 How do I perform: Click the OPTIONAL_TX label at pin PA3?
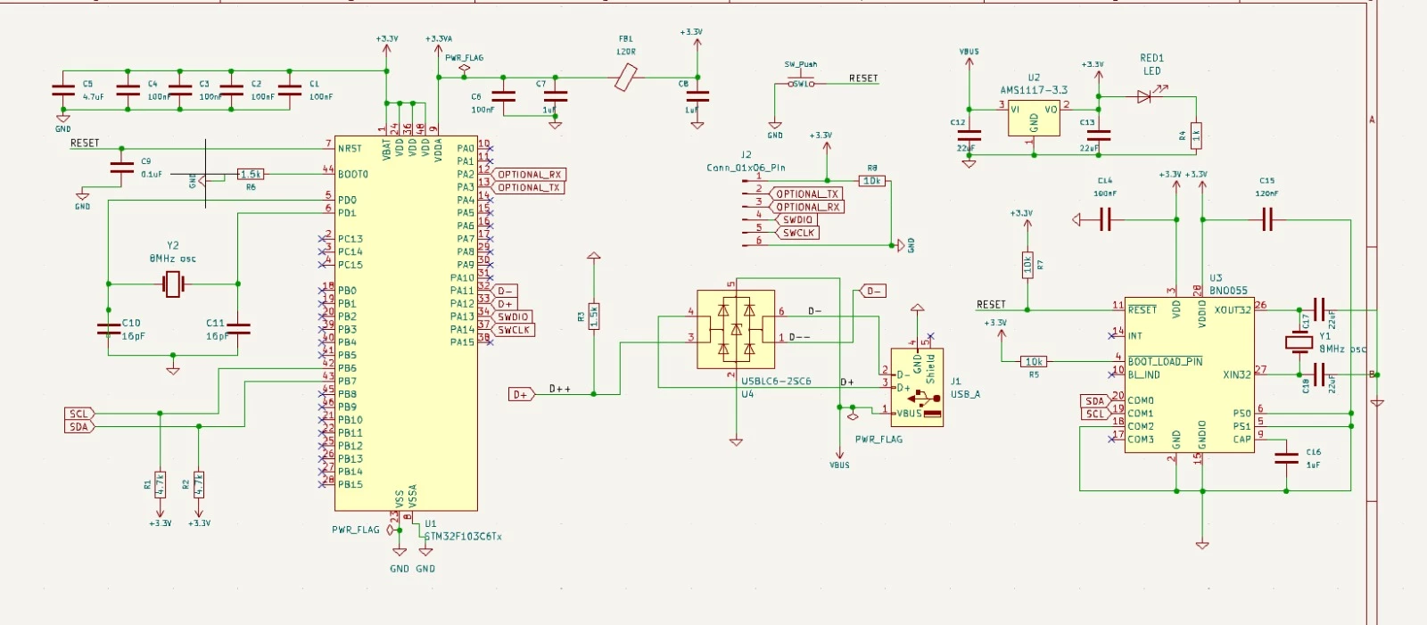[529, 187]
